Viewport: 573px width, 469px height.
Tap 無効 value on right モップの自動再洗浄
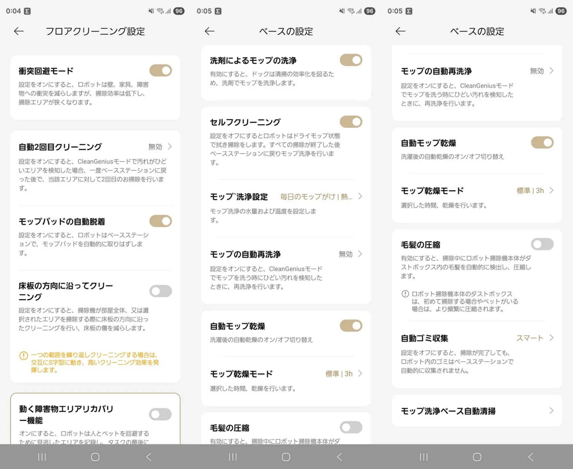click(x=537, y=71)
